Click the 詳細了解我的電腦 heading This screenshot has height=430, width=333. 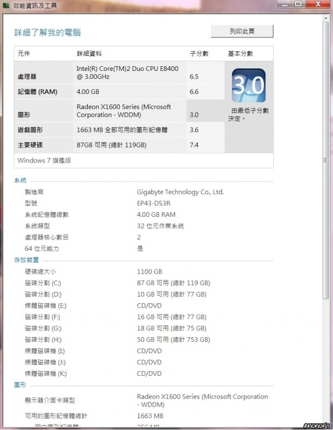point(48,32)
